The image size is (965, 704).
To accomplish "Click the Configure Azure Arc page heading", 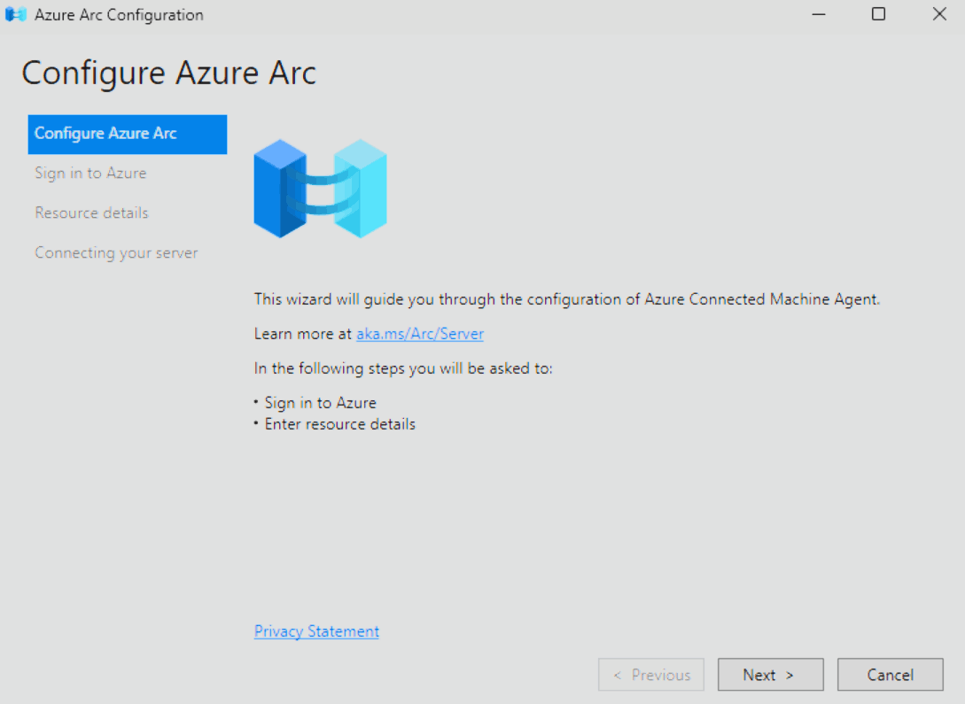I will point(168,73).
